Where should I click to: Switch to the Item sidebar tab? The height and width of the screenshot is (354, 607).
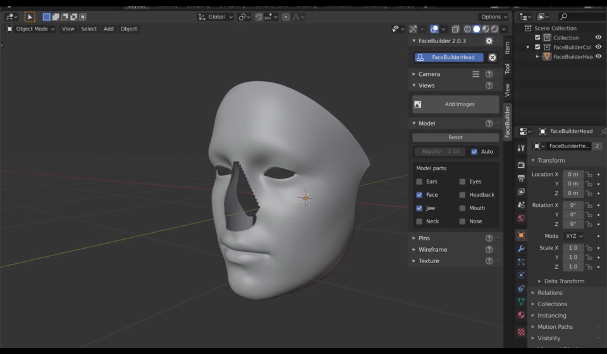507,48
